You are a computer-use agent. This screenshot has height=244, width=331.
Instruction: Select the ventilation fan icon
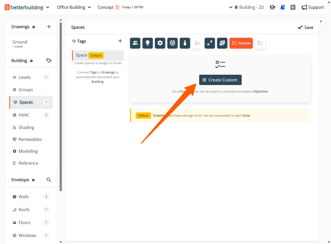pyautogui.click(x=222, y=43)
